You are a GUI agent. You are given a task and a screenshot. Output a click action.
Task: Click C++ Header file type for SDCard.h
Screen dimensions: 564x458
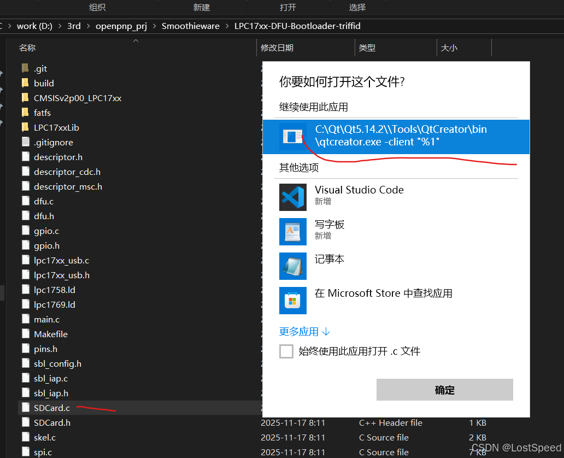(x=391, y=422)
